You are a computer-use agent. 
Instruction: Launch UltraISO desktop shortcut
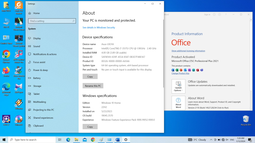point(19,120)
